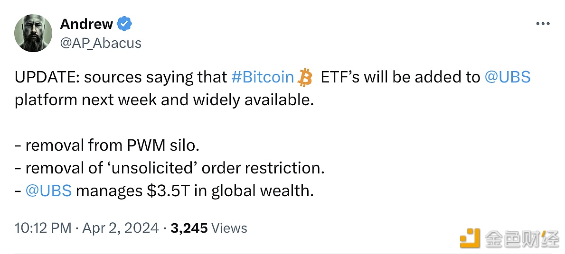
Task: Click the line about PWM silo removal
Action: [x=107, y=145]
